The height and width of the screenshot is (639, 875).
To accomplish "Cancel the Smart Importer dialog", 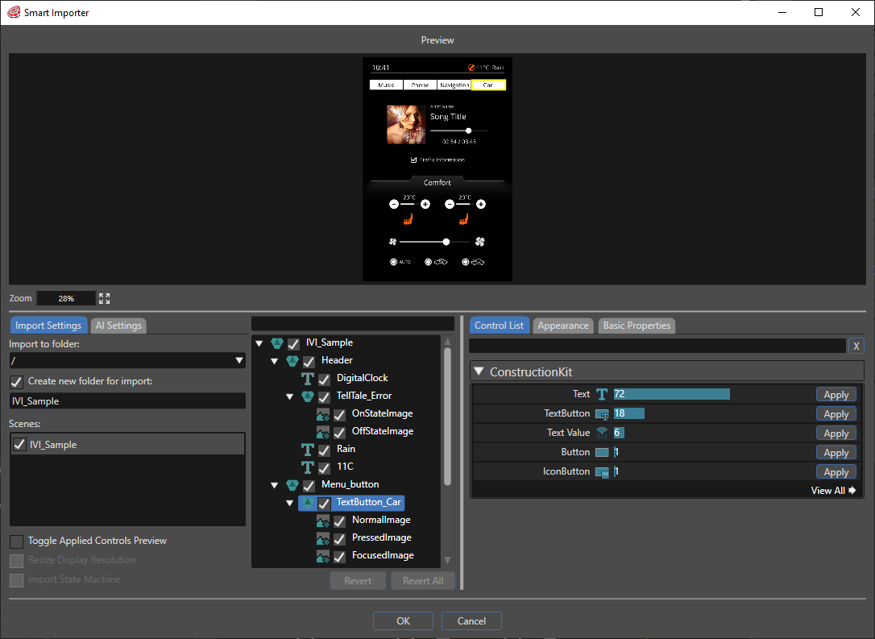I will click(x=471, y=621).
